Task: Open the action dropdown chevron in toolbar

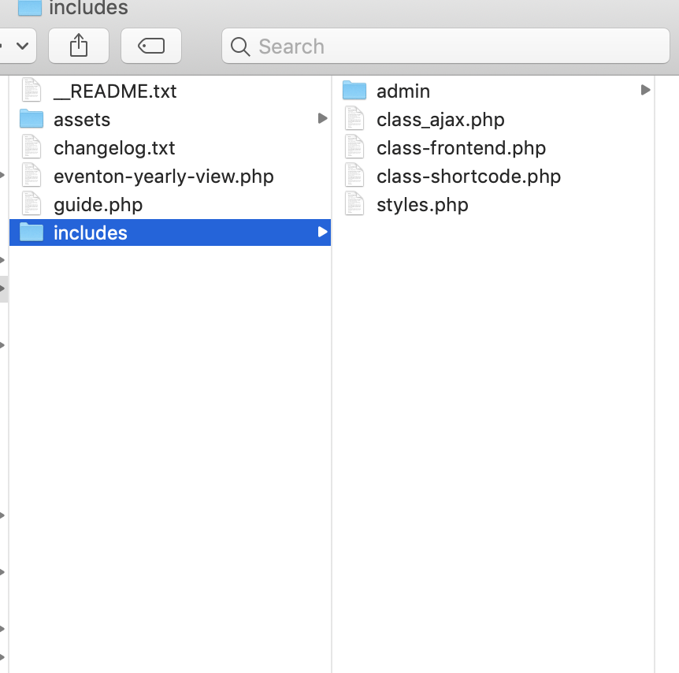Action: pos(21,46)
